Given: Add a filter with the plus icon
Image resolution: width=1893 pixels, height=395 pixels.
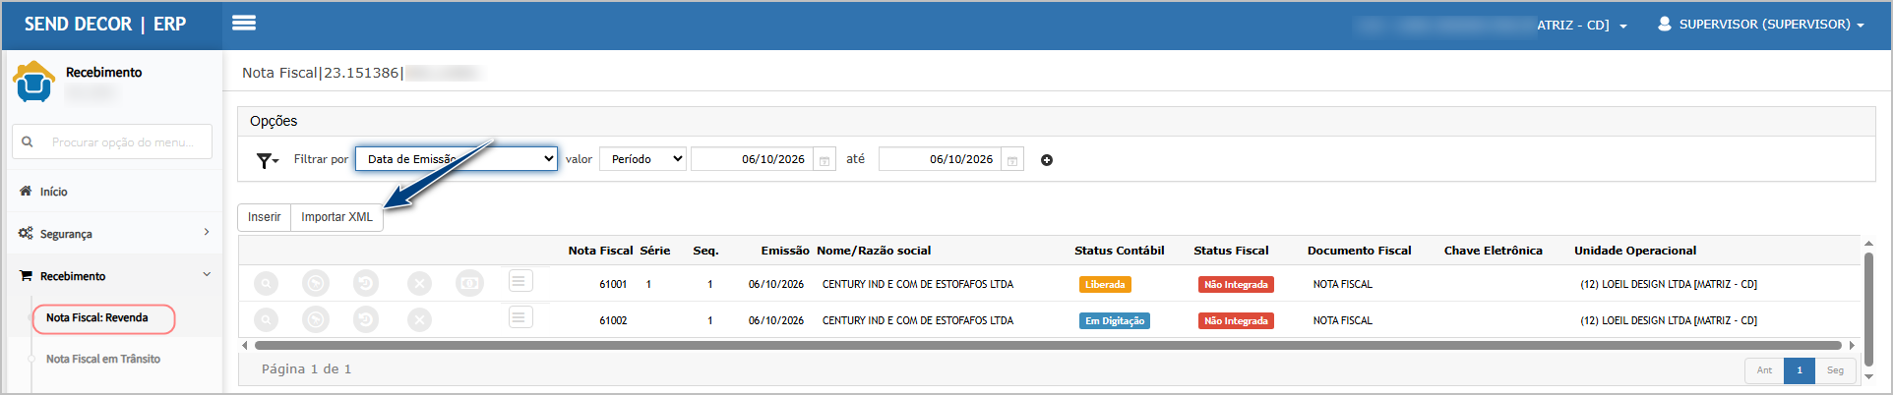Looking at the screenshot, I should pyautogui.click(x=1047, y=160).
